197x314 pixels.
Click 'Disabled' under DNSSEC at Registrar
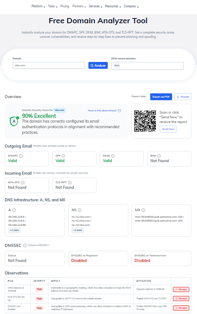79,261
